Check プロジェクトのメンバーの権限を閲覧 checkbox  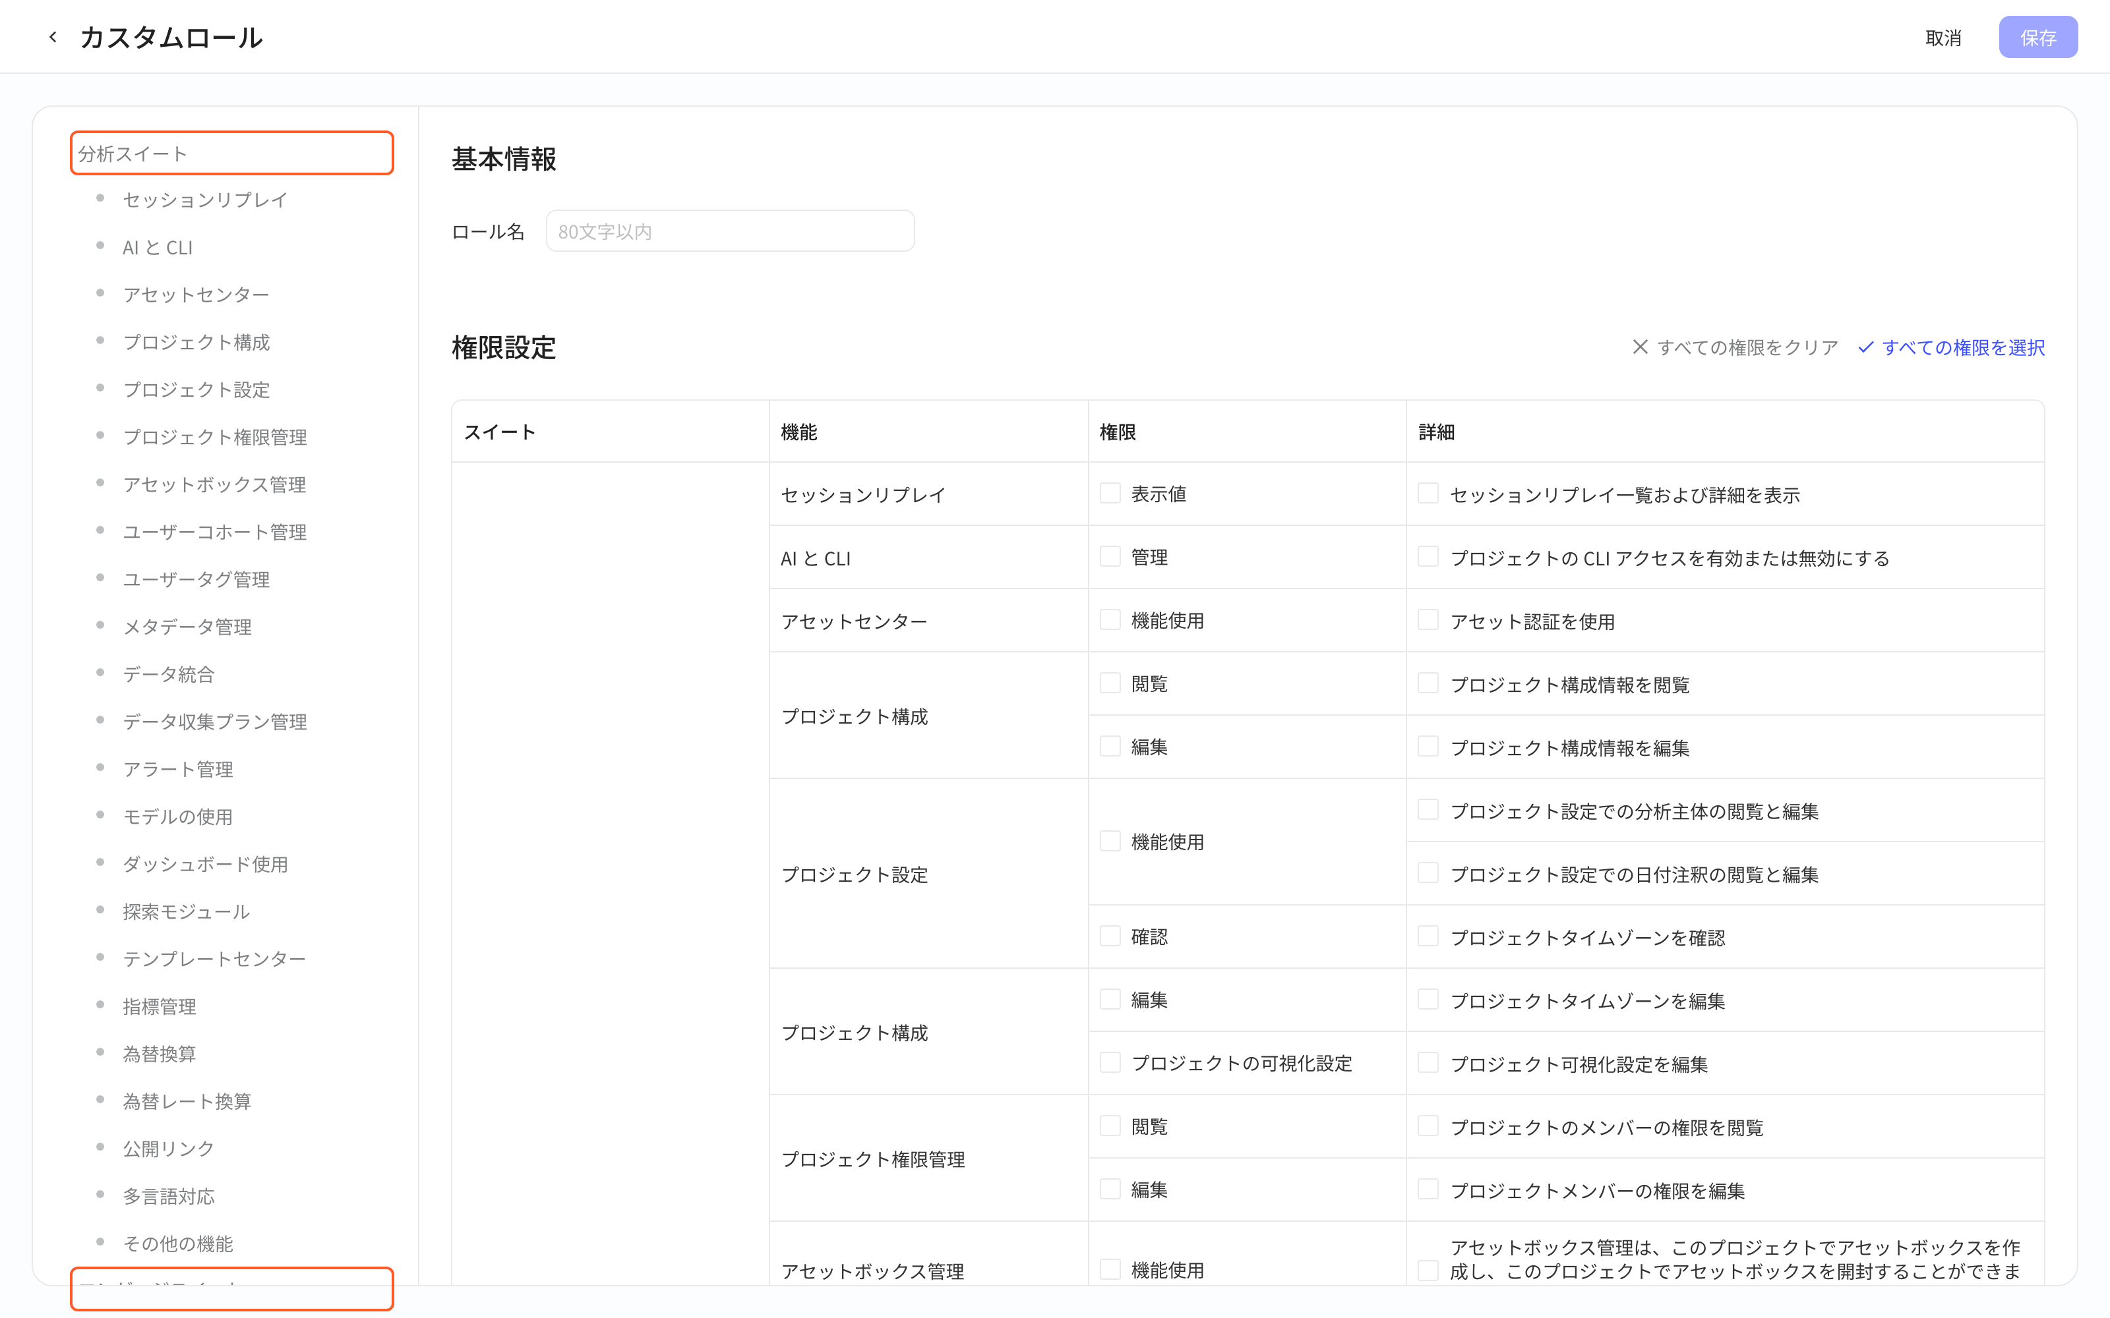click(x=1428, y=1126)
